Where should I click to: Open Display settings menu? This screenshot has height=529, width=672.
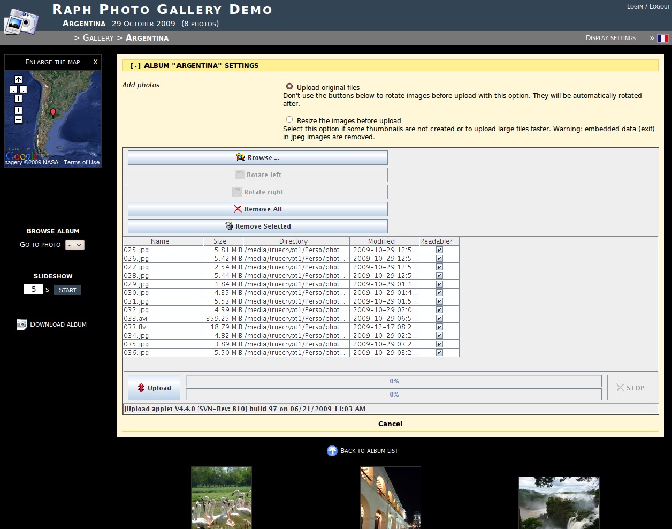click(610, 38)
